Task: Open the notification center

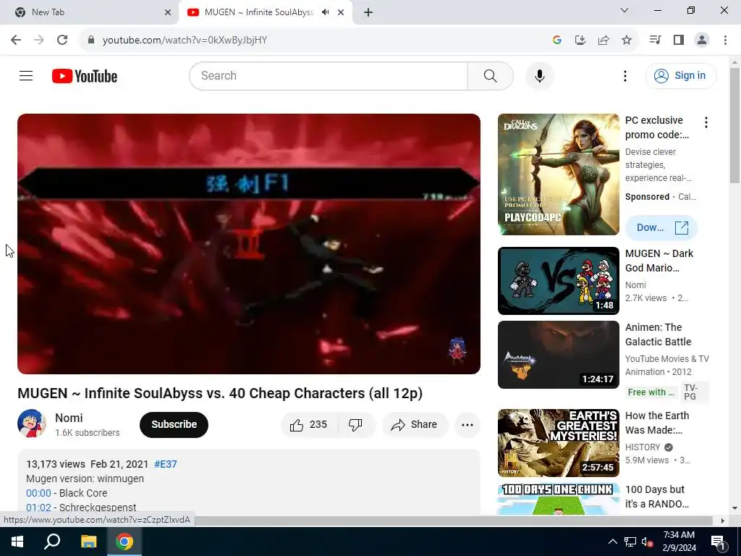Action: pyautogui.click(x=719, y=542)
